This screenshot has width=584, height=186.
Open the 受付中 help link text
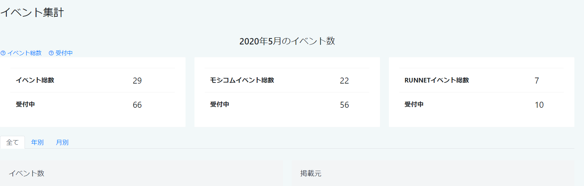point(64,53)
